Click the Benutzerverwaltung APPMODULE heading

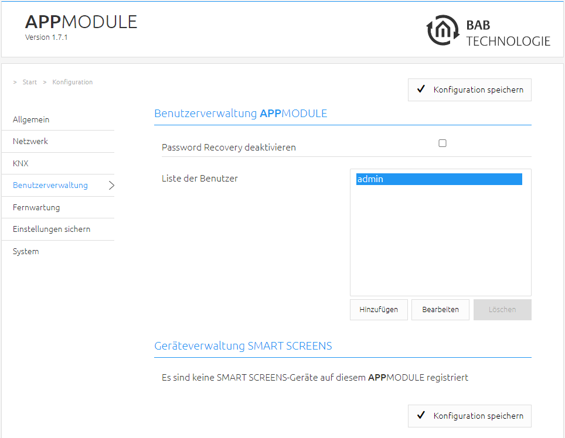[x=241, y=114]
